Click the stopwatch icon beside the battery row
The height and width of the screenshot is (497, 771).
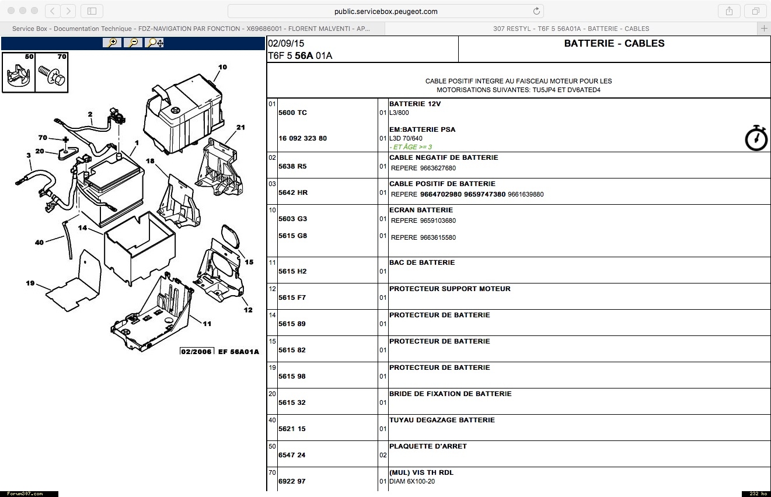coord(756,138)
